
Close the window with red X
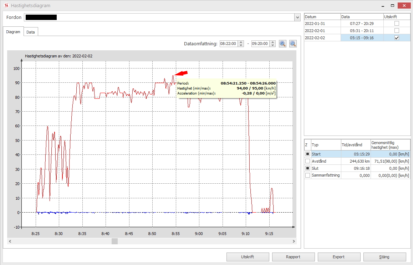pos(404,5)
